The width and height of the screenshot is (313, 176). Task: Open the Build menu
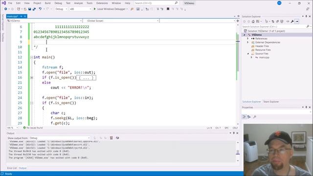point(48,3)
